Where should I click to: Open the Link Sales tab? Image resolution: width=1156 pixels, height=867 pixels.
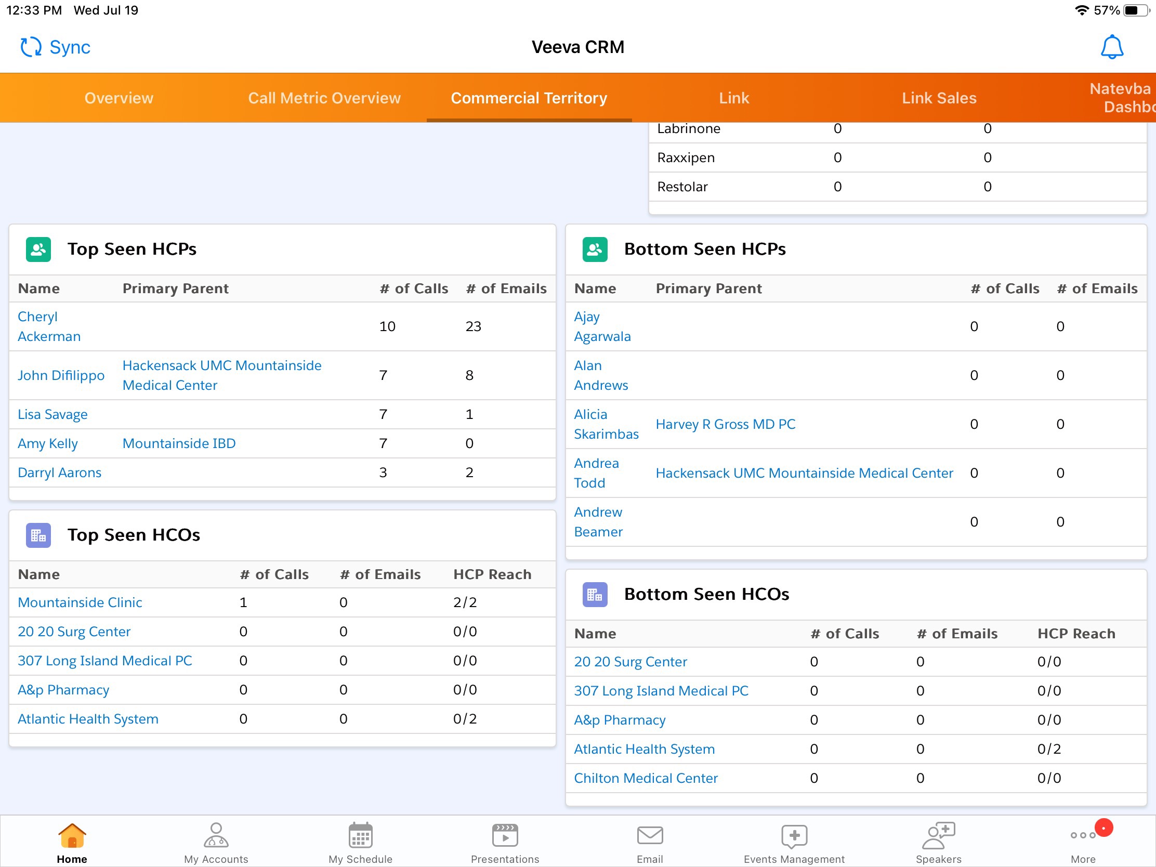click(x=939, y=98)
